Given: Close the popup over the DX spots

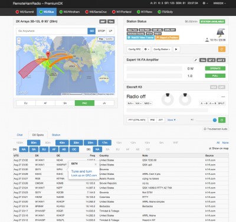Looking at the screenshot, I should pos(96,164).
